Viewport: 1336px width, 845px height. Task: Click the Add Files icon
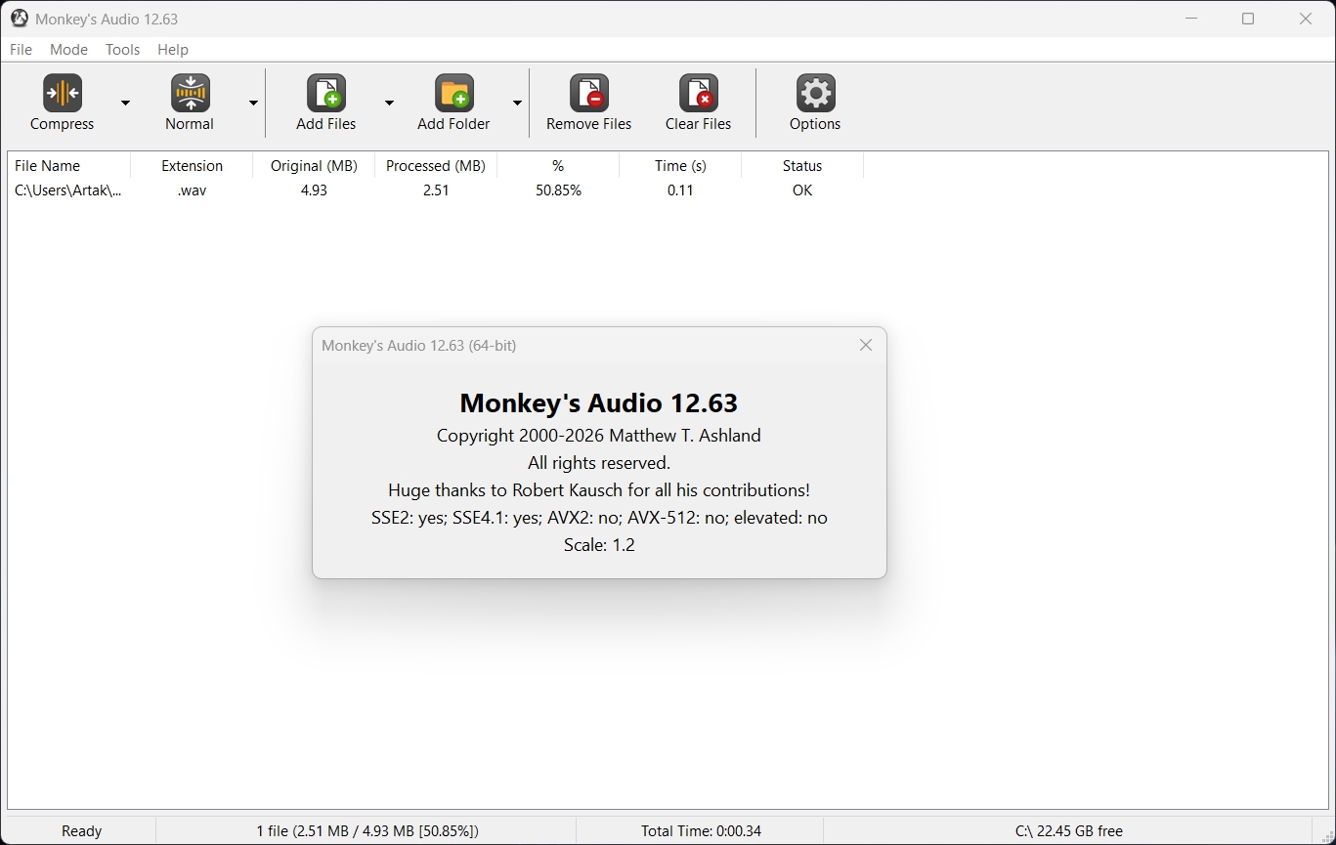(326, 94)
